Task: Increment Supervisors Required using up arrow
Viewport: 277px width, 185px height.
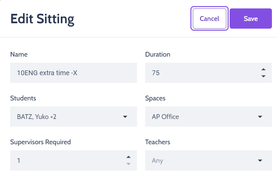Action: coord(129,157)
